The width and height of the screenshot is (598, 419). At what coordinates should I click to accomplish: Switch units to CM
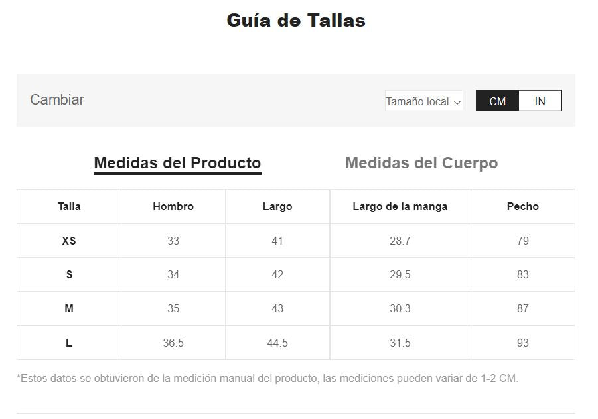[497, 101]
